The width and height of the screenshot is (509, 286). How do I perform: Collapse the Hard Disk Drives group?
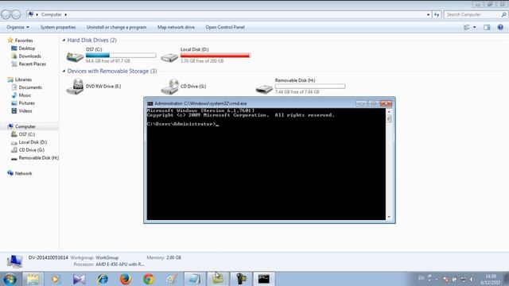tap(64, 41)
